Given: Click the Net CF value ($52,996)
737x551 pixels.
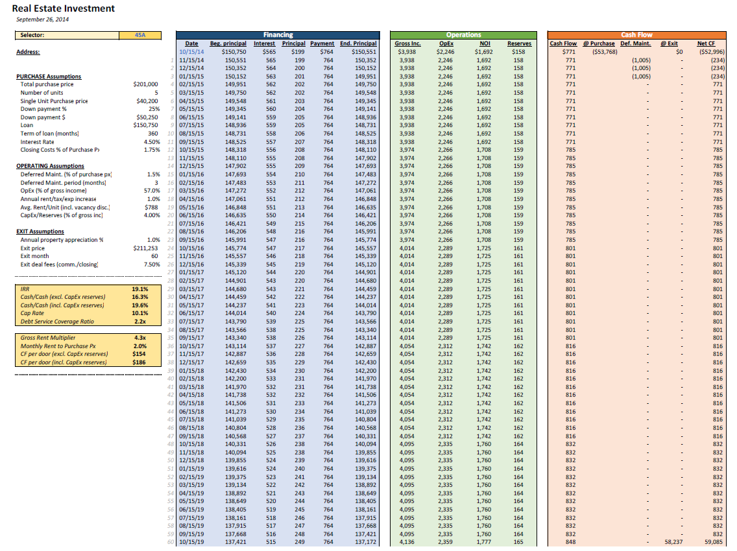Looking at the screenshot, I should (x=712, y=52).
